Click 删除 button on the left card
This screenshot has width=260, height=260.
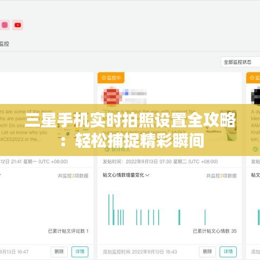pos(59,251)
